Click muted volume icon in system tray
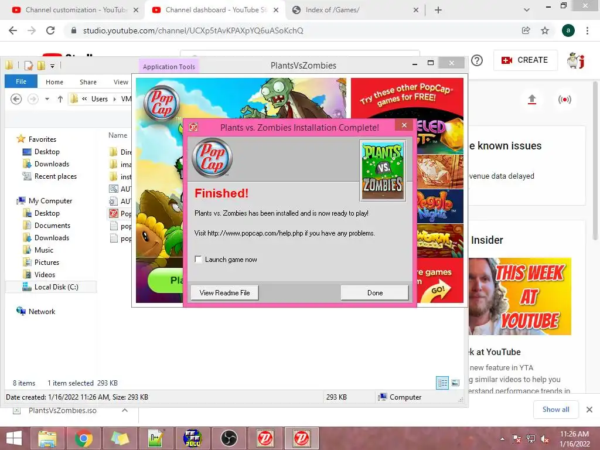This screenshot has width=600, height=450. coord(544,439)
